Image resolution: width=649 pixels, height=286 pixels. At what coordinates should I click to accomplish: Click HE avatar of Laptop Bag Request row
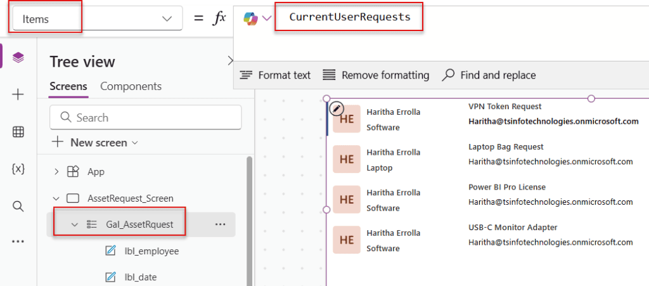click(347, 159)
